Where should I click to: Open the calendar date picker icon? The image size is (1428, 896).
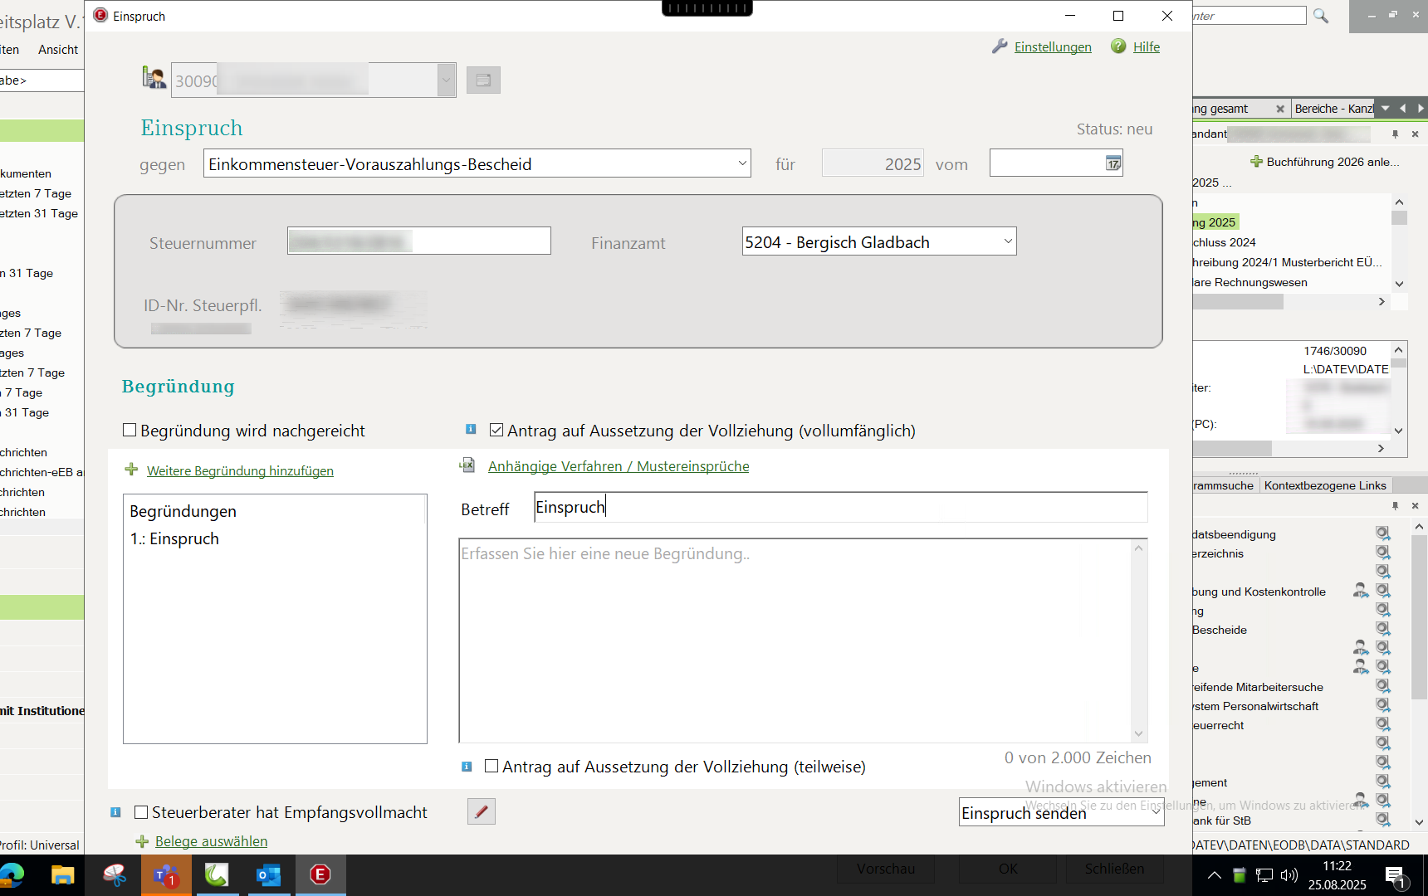click(1113, 163)
